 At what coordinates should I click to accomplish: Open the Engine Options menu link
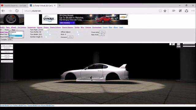coord(68,27)
